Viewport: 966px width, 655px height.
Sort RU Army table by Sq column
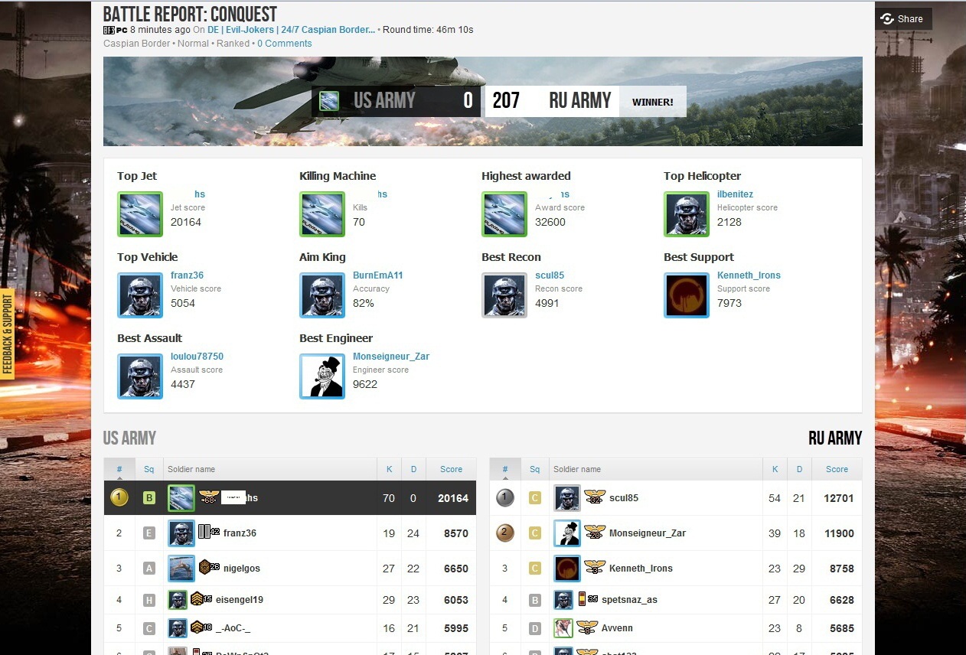point(535,469)
